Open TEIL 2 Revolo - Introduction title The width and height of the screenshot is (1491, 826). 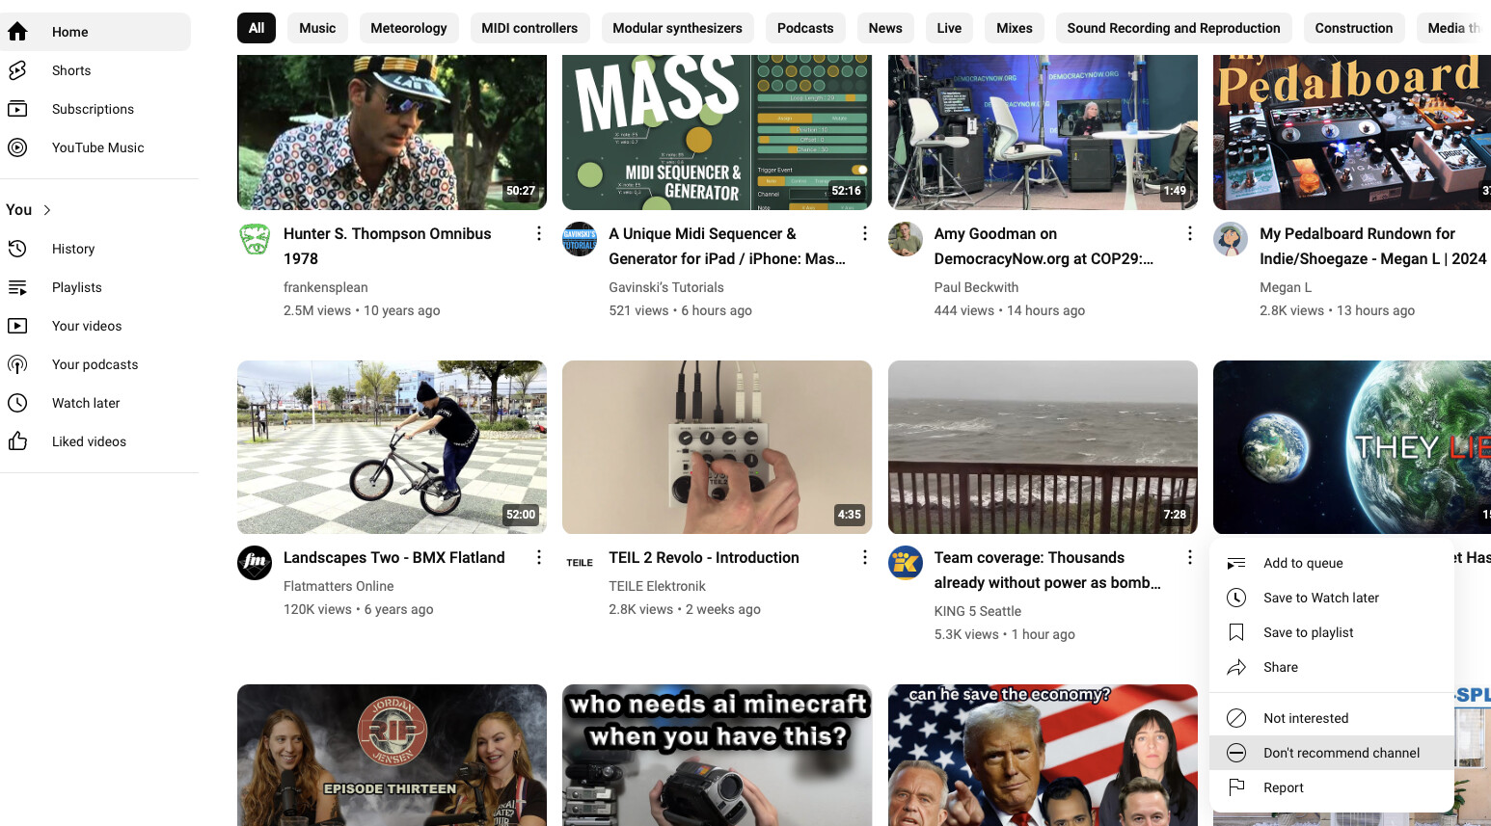[x=704, y=557]
